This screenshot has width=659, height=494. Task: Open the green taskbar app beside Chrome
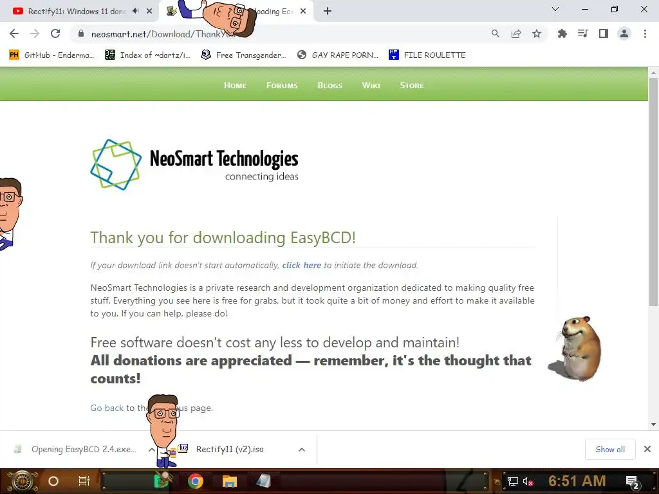163,481
